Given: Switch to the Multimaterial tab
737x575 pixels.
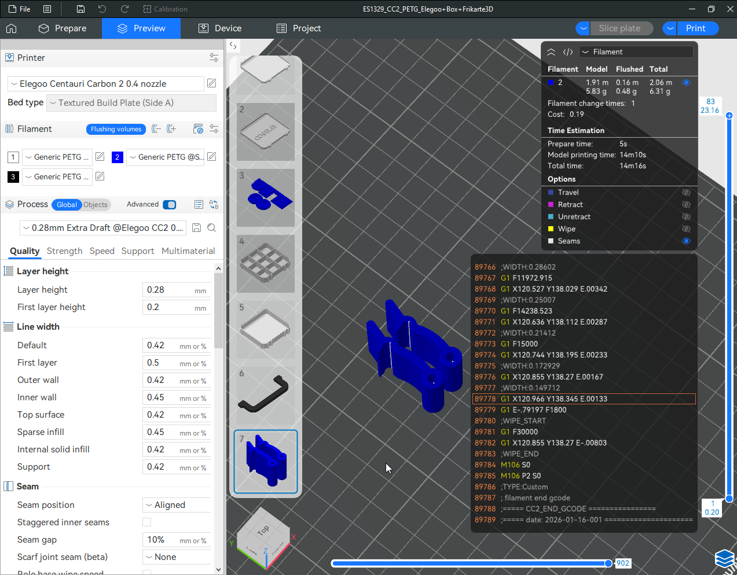Looking at the screenshot, I should pyautogui.click(x=188, y=251).
